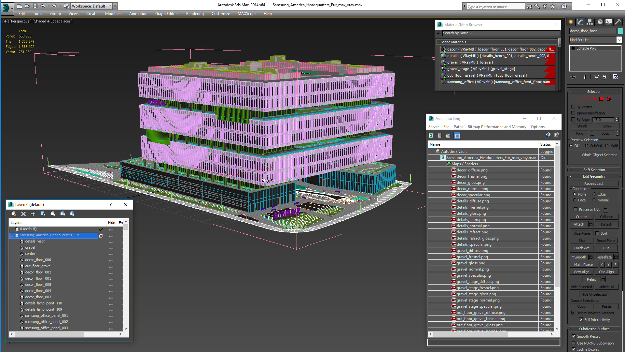This screenshot has height=352, width=625.
Task: Click the Pin Stack icon
Action: tap(574, 77)
